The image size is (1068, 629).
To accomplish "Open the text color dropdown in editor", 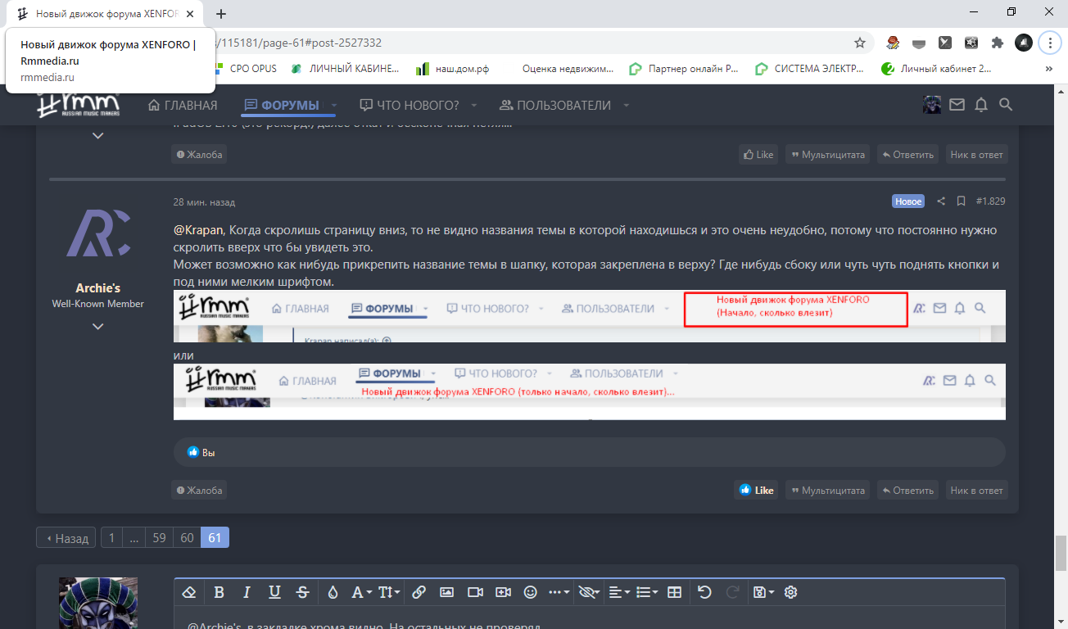I will (x=333, y=592).
